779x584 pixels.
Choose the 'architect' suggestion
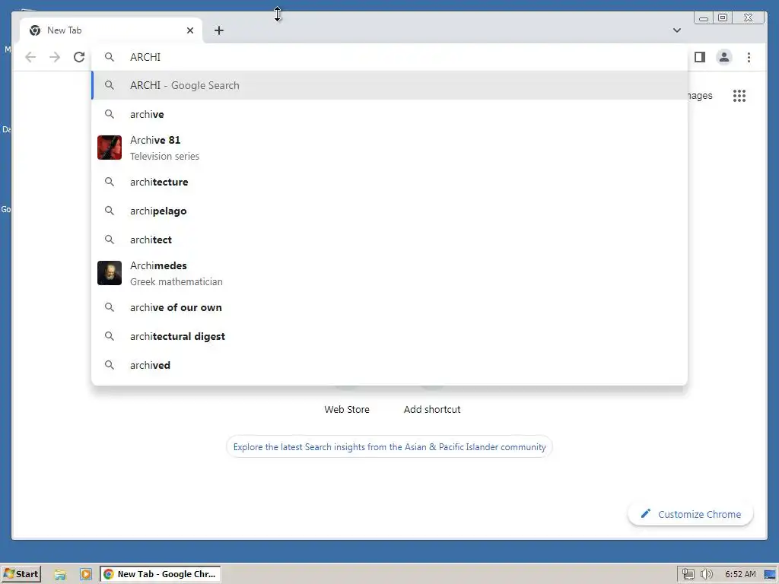(x=389, y=240)
